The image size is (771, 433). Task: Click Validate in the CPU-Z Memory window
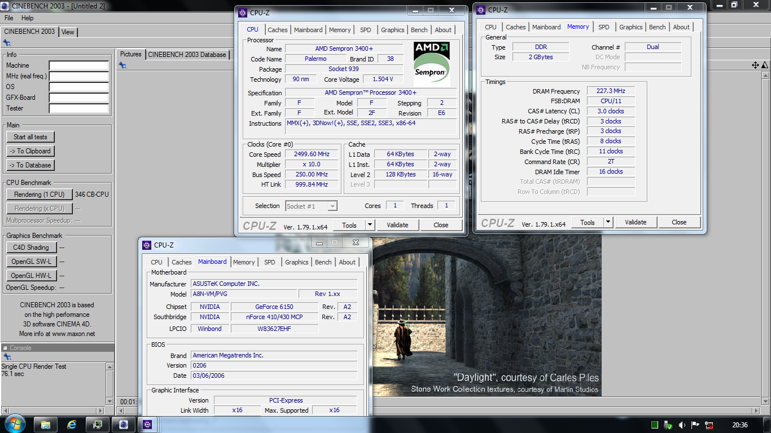(636, 222)
